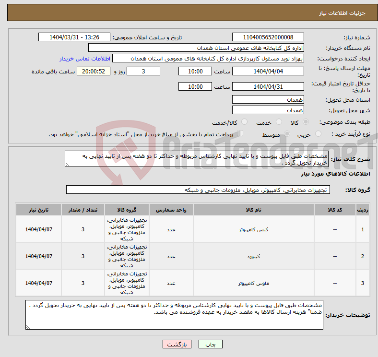Click the ردیف column header

tap(363, 210)
